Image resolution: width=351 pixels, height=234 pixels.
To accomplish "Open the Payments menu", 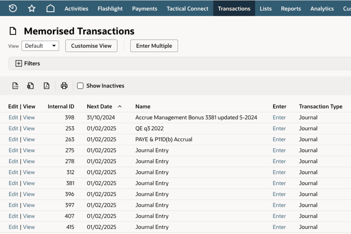I will tap(145, 9).
